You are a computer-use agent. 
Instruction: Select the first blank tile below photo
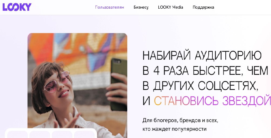click(x=18, y=134)
